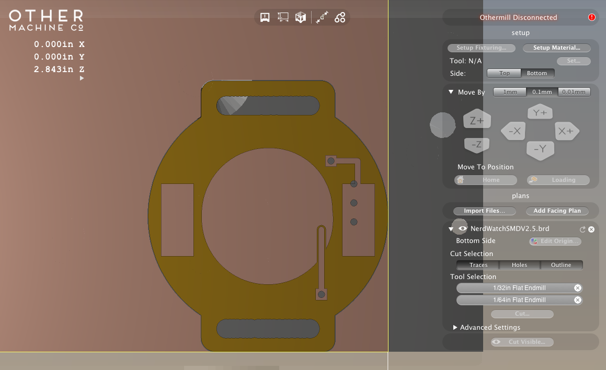Click Import Files button
Viewport: 606px width, 370px height.
pos(484,211)
